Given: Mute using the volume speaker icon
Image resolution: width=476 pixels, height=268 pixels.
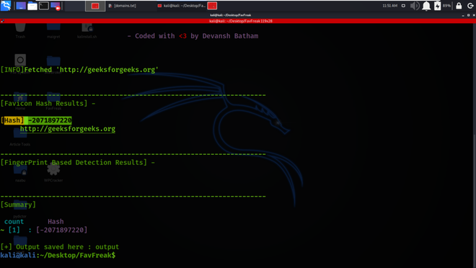Looking at the screenshot, I should (x=415, y=6).
